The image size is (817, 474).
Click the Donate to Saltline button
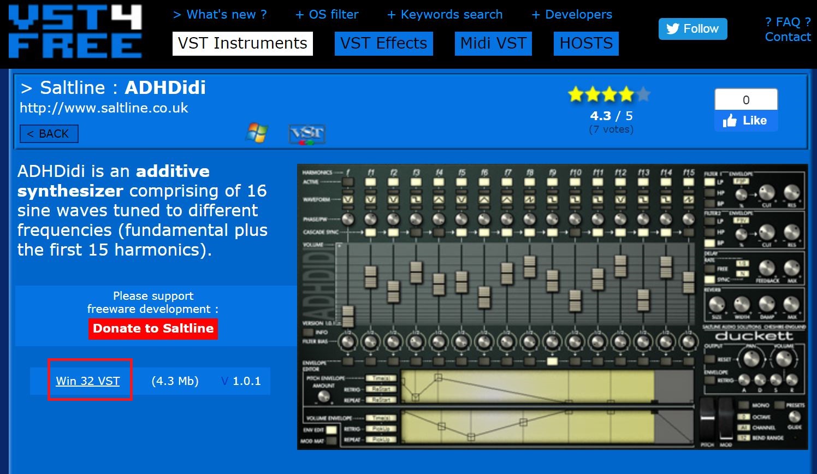[x=153, y=329]
